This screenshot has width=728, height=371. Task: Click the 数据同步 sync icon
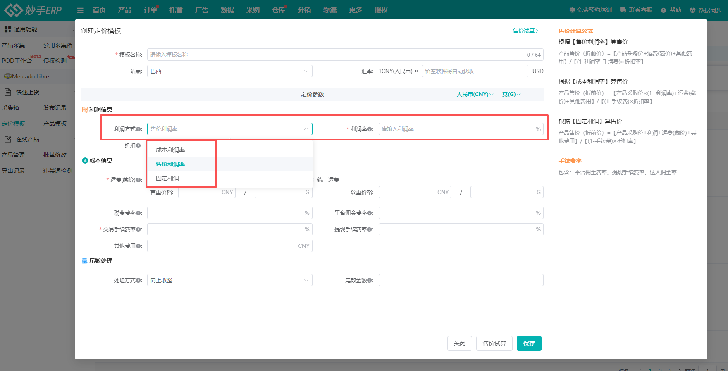pyautogui.click(x=692, y=10)
